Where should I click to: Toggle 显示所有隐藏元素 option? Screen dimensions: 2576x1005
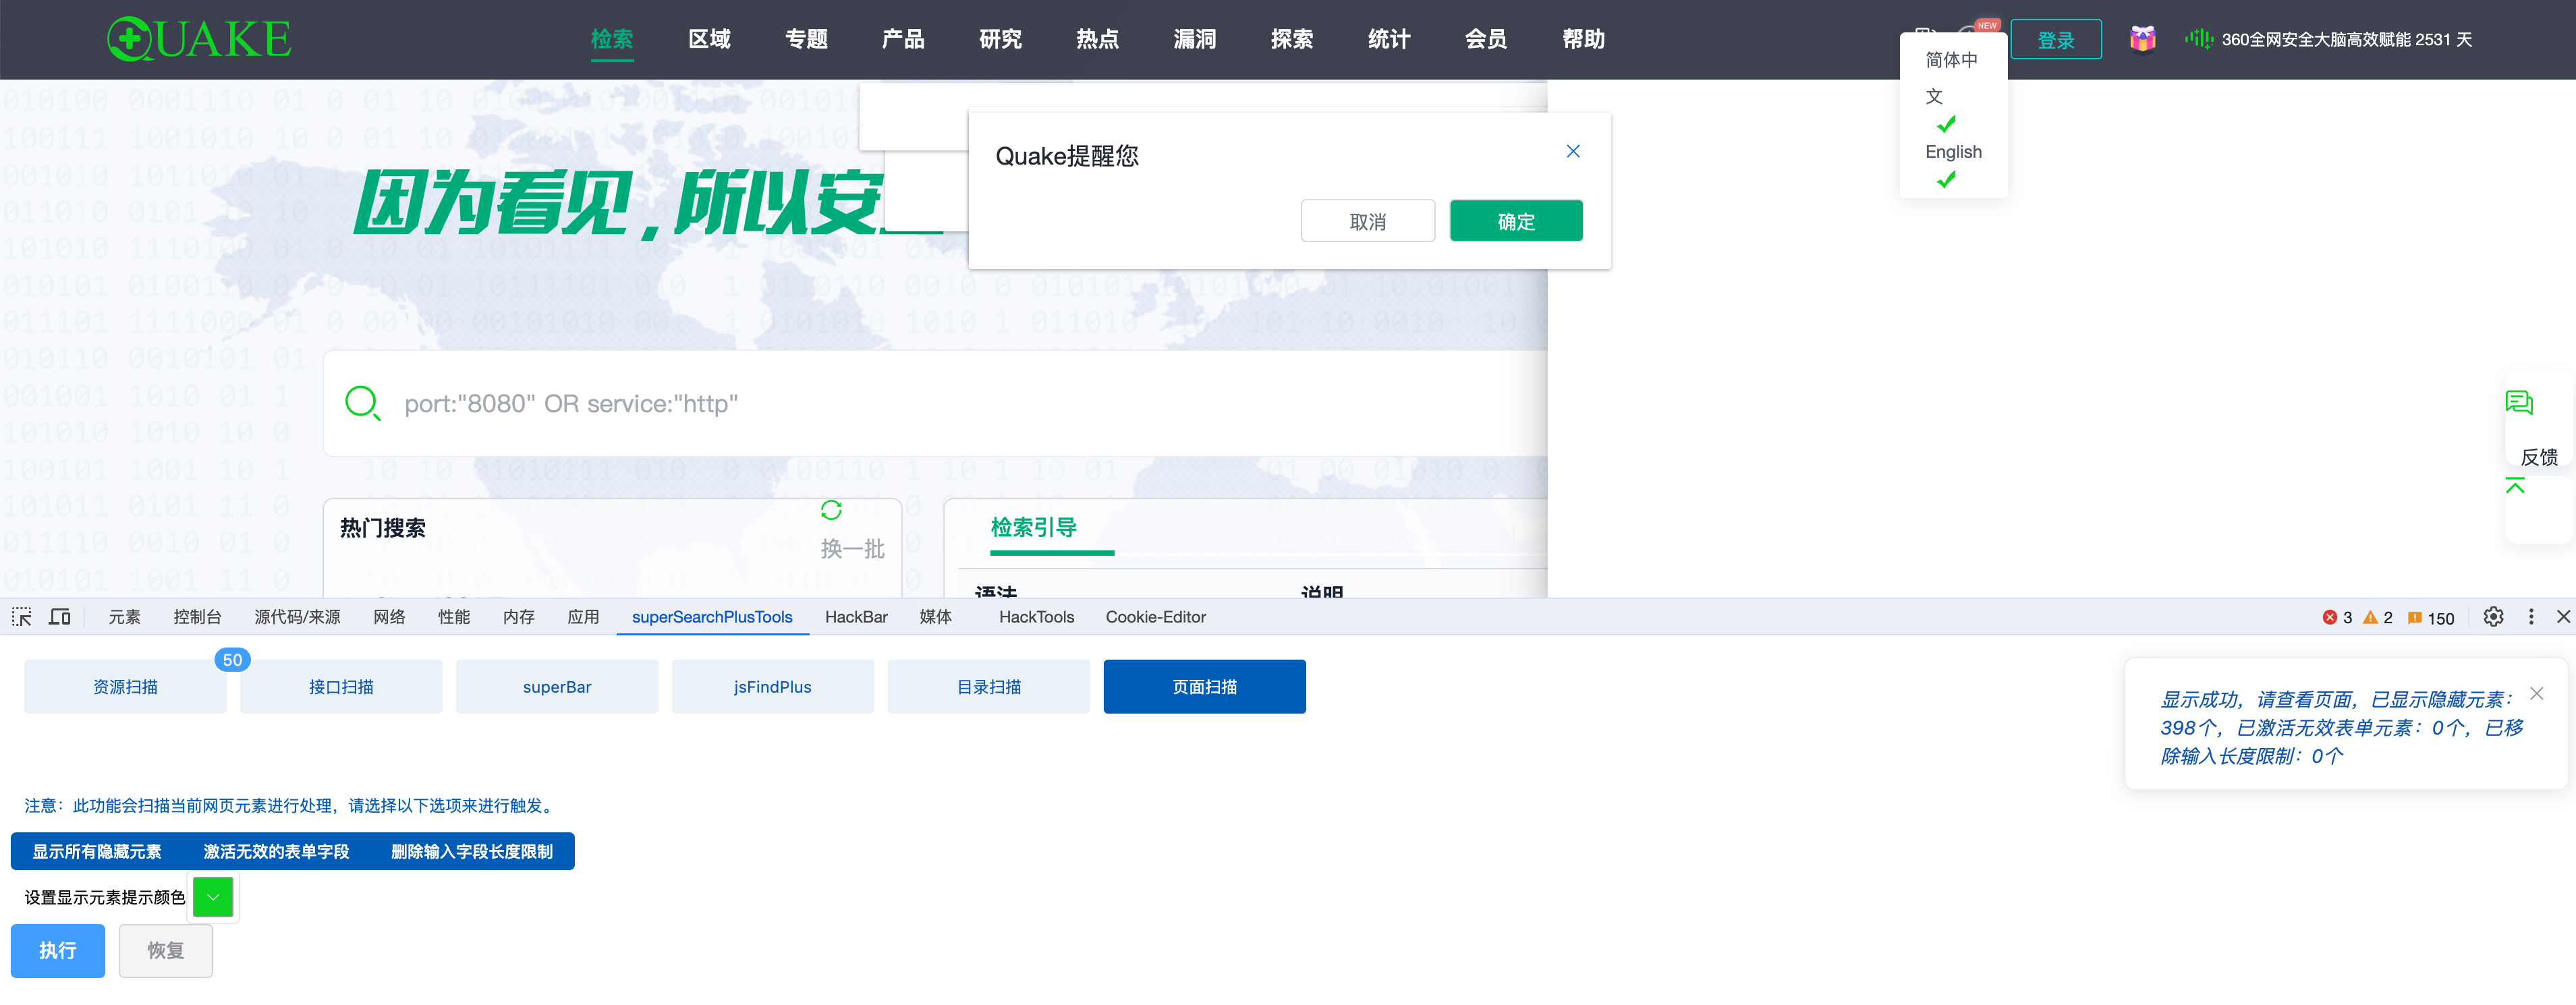pos(97,851)
